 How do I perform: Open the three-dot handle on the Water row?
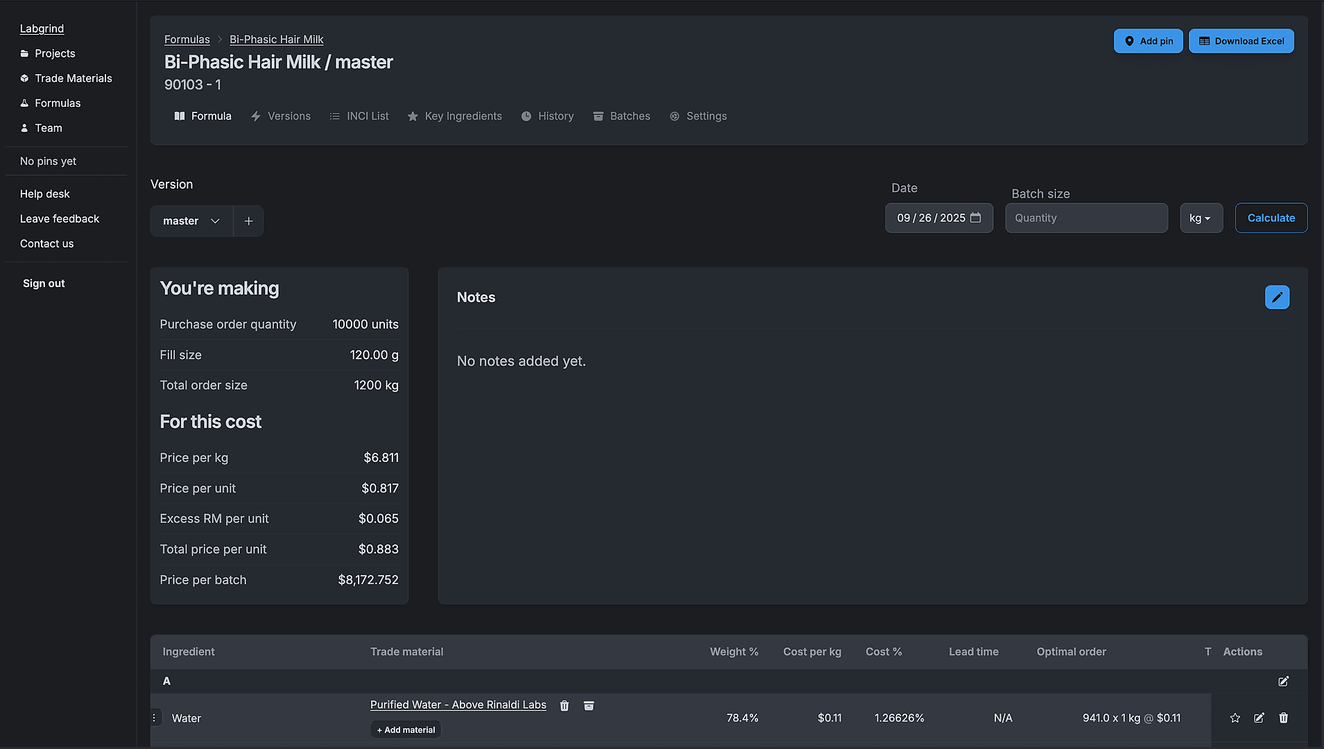[154, 717]
